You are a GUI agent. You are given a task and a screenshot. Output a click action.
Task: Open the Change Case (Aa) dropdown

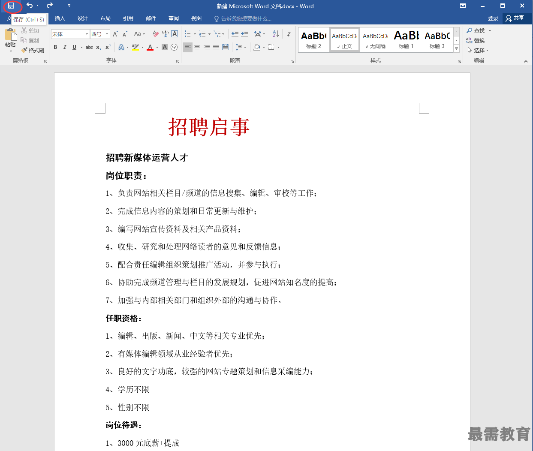(139, 34)
